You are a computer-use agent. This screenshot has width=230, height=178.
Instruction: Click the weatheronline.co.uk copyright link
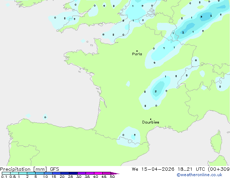[200, 175]
